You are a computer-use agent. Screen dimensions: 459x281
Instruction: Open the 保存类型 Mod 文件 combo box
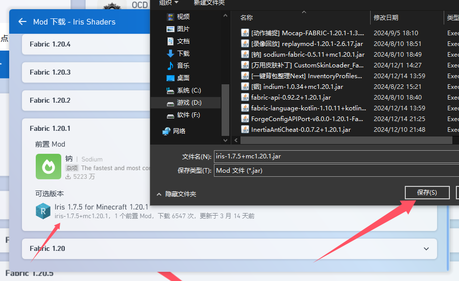(x=336, y=171)
